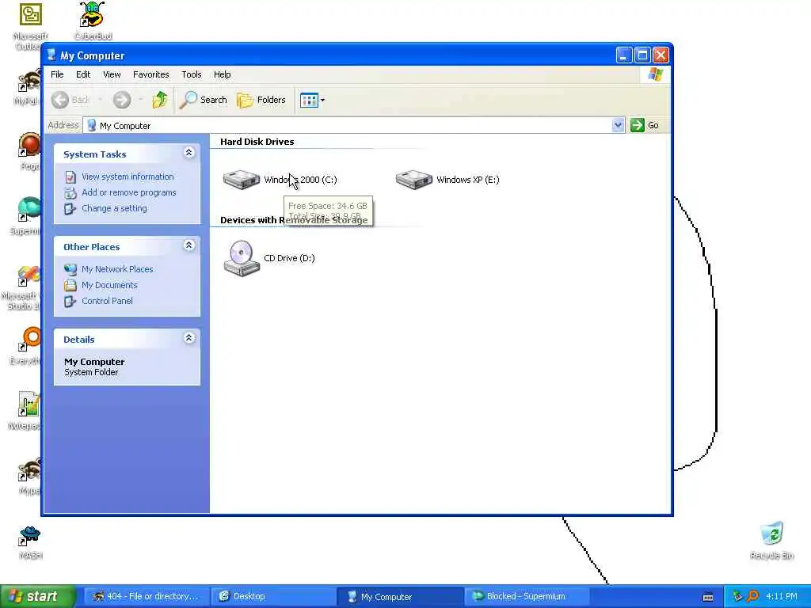Viewport: 811px width, 608px height.
Task: Open the Start menu
Action: tap(37, 596)
